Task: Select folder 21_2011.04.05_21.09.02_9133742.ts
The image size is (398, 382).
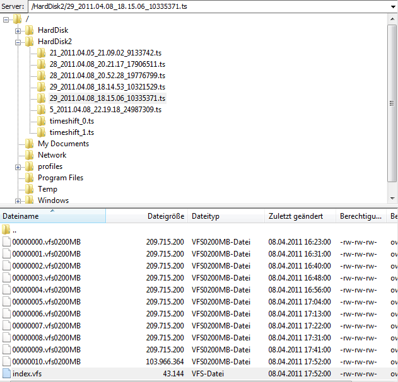Action: tap(105, 53)
